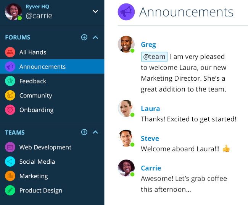Click the Social Media share icon

[10, 162]
